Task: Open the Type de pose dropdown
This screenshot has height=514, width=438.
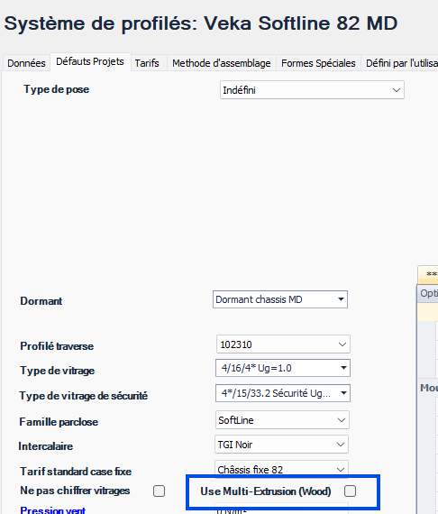Action: (x=312, y=90)
